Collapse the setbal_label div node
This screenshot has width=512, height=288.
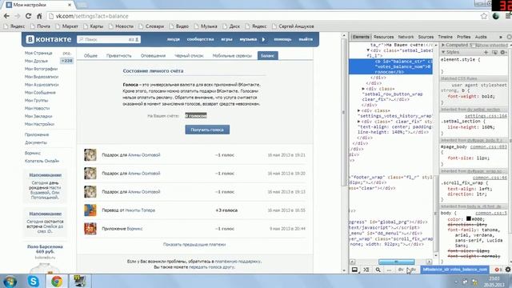point(368,50)
